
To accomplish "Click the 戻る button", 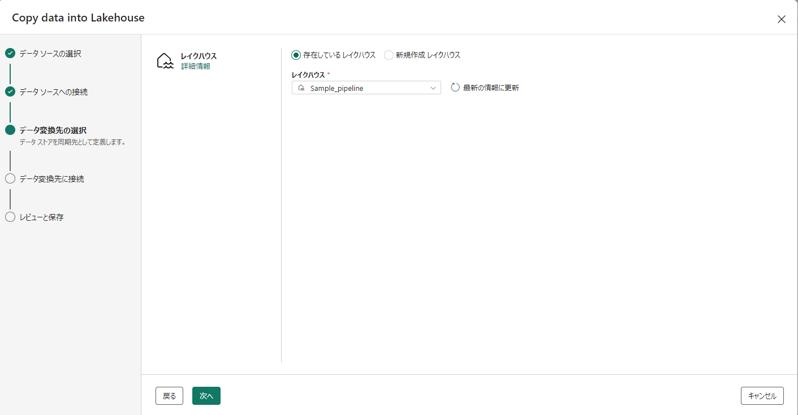I will (170, 396).
